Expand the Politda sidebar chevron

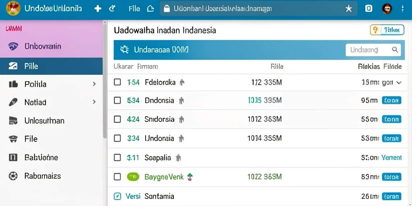coord(94,84)
